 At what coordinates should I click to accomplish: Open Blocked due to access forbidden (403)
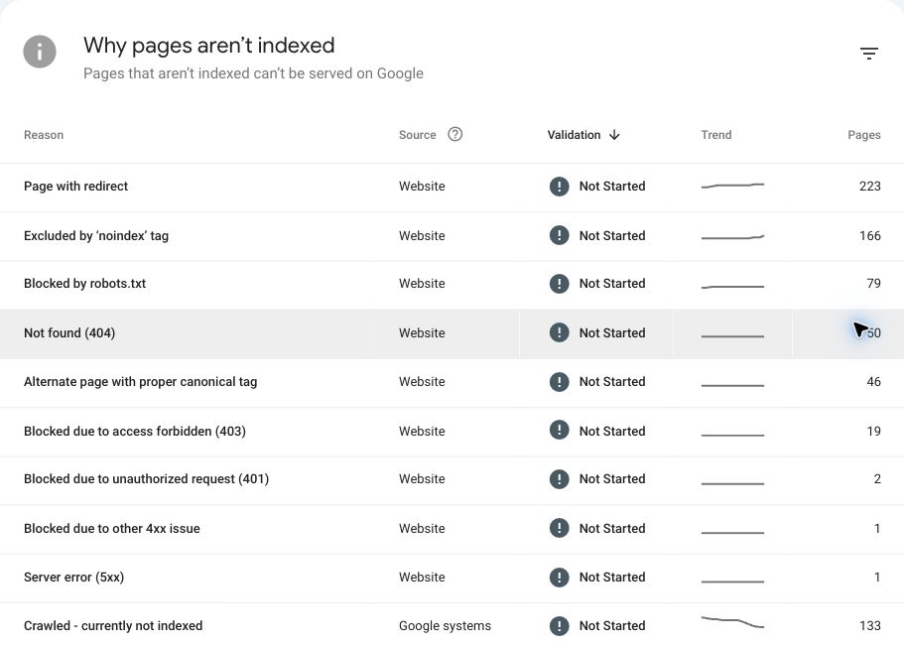pos(134,431)
